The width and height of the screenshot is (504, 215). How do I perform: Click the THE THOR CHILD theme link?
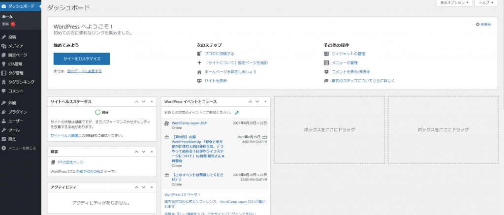90,172
